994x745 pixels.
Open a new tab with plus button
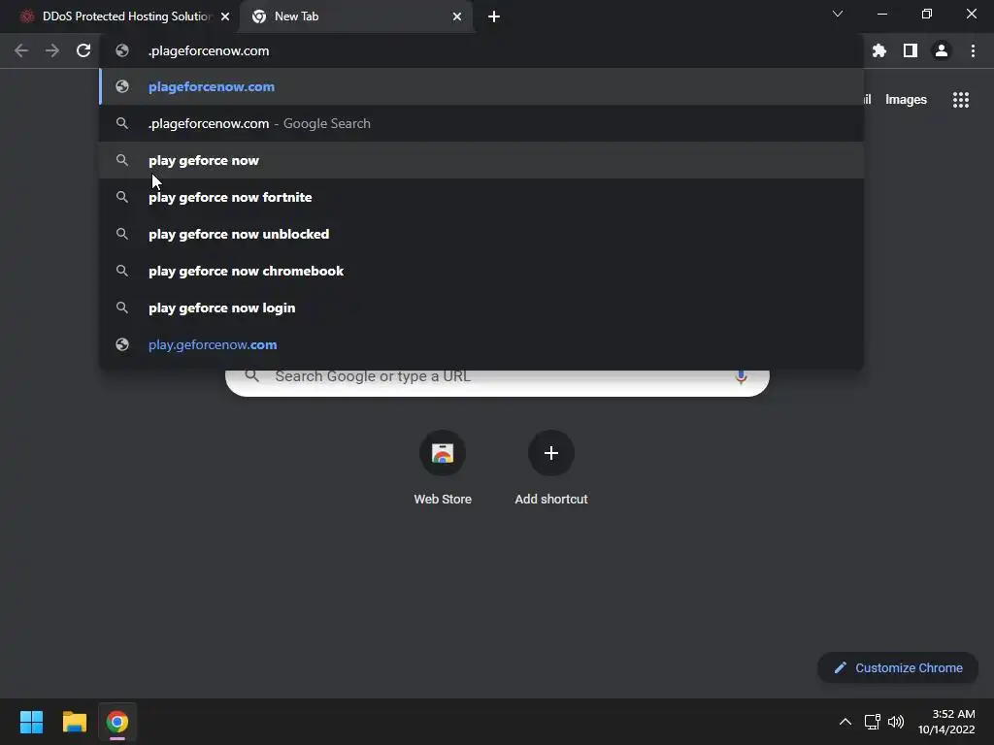point(494,16)
